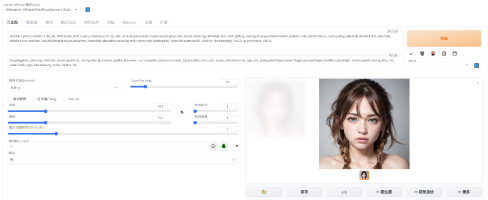Viewport: 488px width, 200px height.
Task: Switch to the 图生图 tab
Action: tap(31, 22)
